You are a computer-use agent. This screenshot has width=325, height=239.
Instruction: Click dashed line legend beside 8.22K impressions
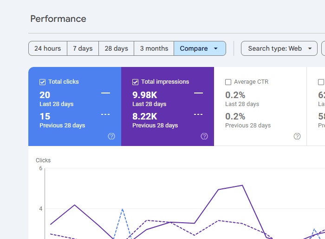pyautogui.click(x=198, y=114)
